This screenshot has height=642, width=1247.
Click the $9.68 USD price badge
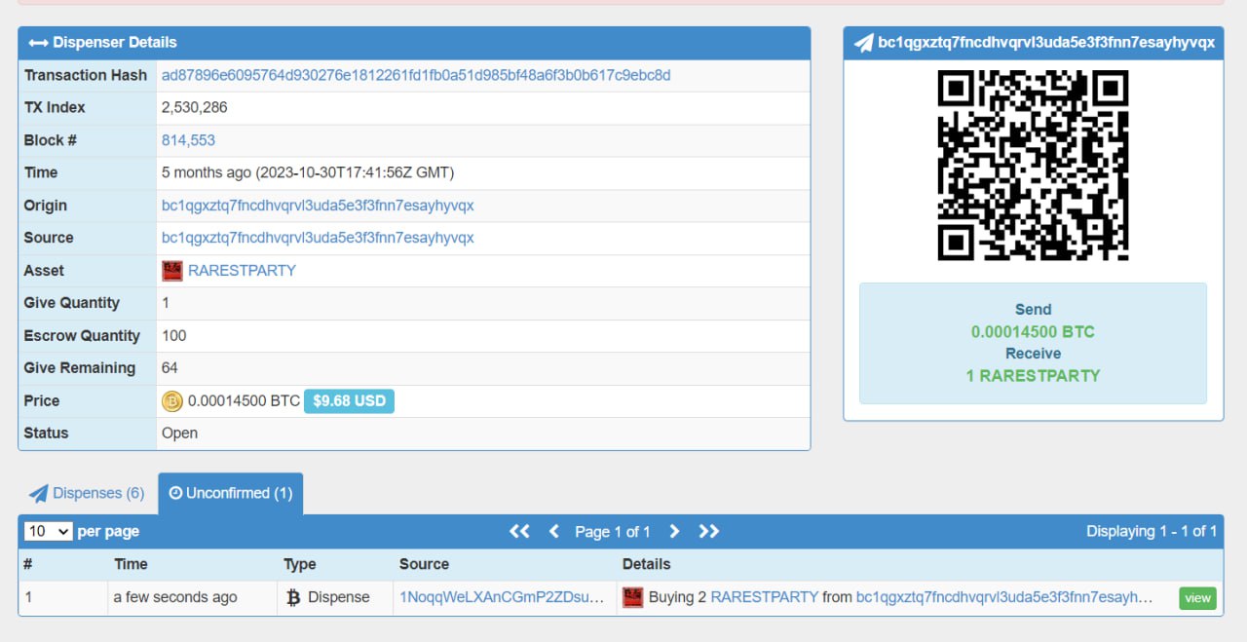click(x=349, y=401)
